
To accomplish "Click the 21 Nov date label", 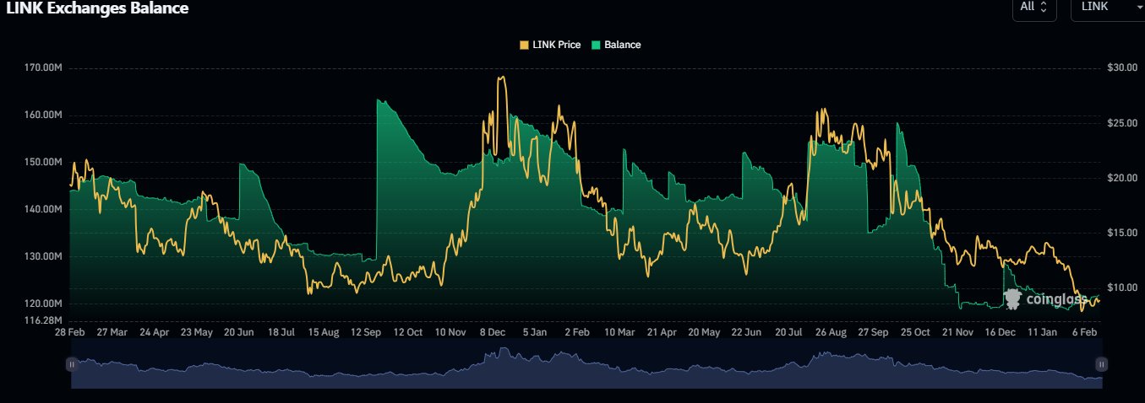I will [x=958, y=333].
